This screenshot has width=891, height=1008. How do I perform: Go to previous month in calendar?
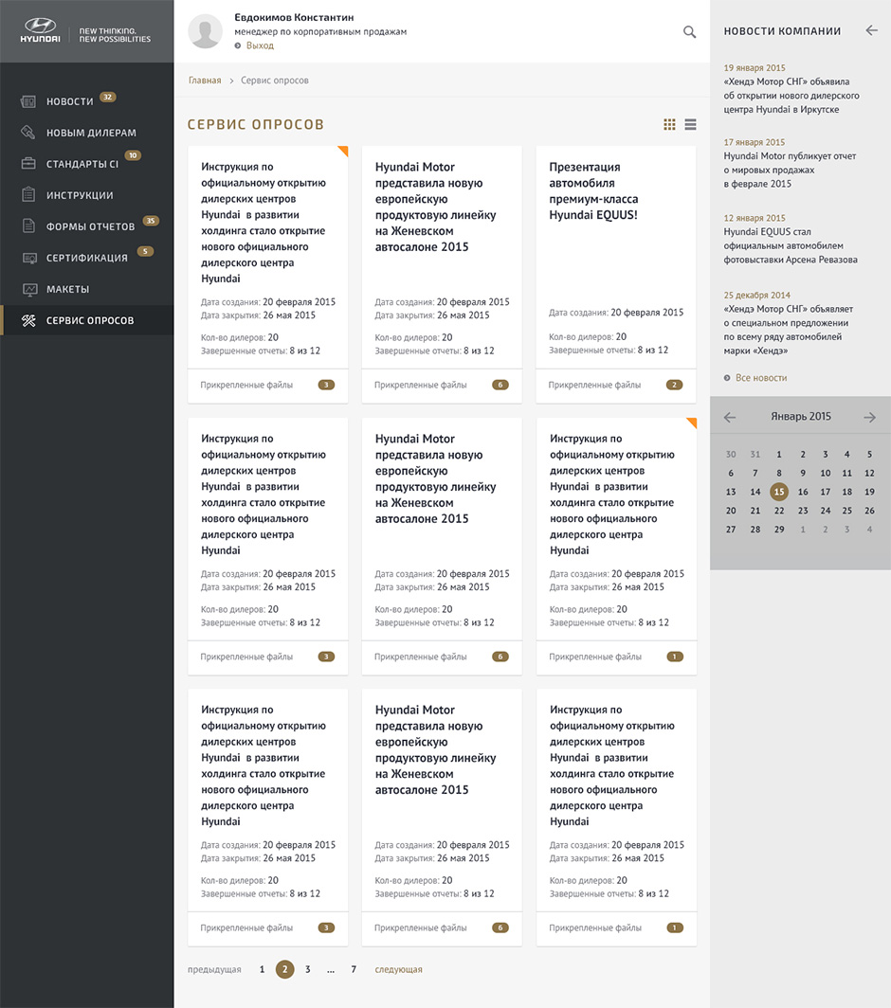pos(729,417)
